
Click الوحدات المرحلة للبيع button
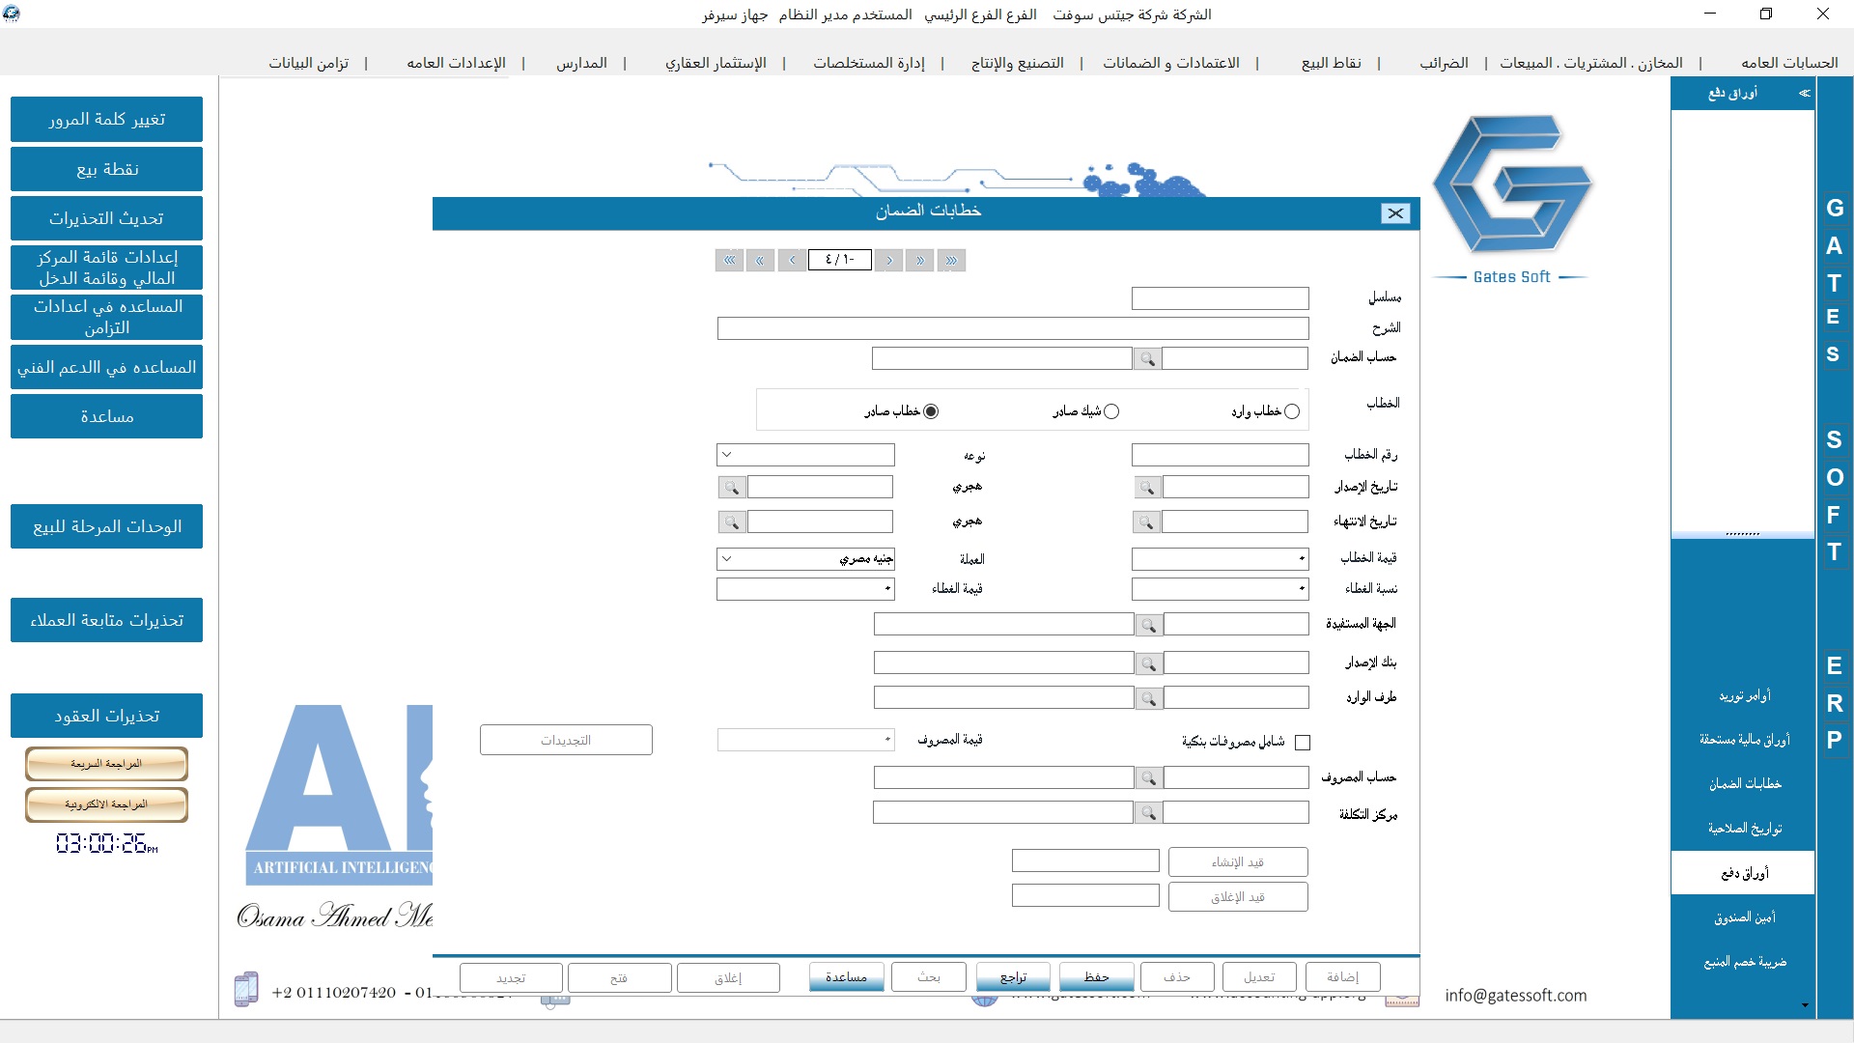(106, 526)
